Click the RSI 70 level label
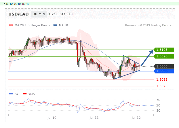This screenshot has height=128, width=179. coord(158,100)
